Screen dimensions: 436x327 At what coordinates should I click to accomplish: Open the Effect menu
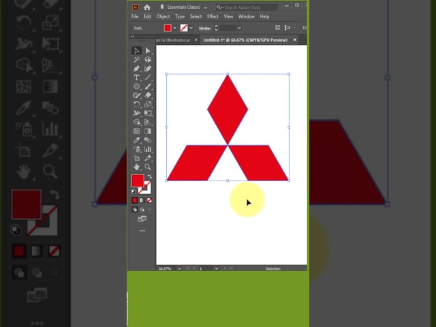pyautogui.click(x=213, y=16)
